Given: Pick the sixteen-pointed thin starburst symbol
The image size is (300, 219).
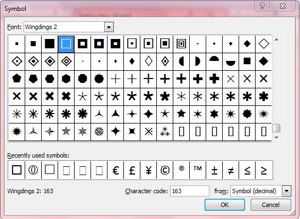Looking at the screenshot, I should (x=263, y=114).
